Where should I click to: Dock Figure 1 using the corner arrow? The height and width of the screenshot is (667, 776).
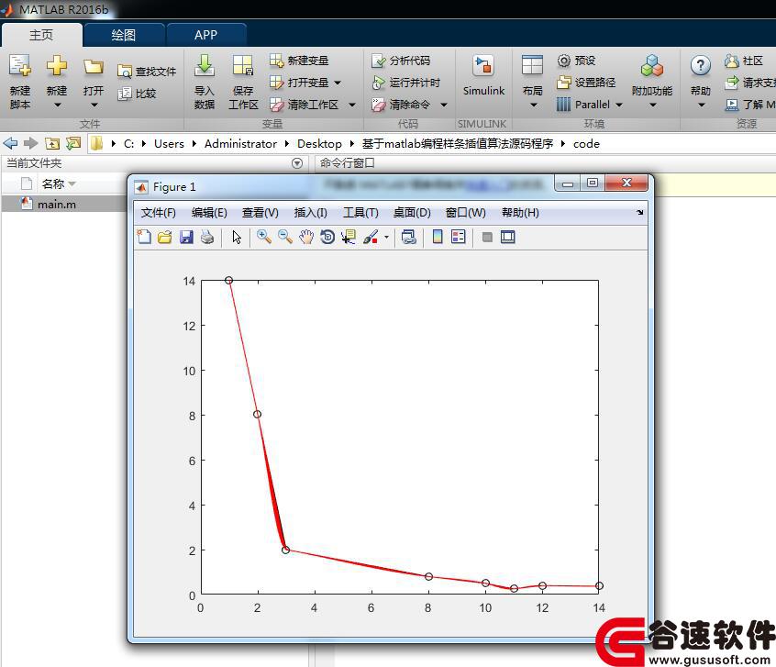point(640,213)
